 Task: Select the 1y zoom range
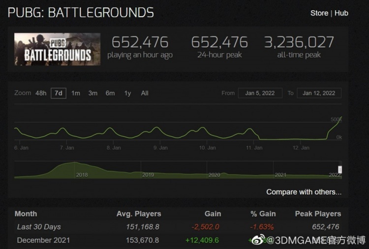[x=127, y=93]
